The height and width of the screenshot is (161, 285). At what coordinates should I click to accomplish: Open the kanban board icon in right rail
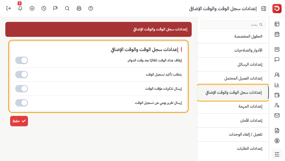277,49
